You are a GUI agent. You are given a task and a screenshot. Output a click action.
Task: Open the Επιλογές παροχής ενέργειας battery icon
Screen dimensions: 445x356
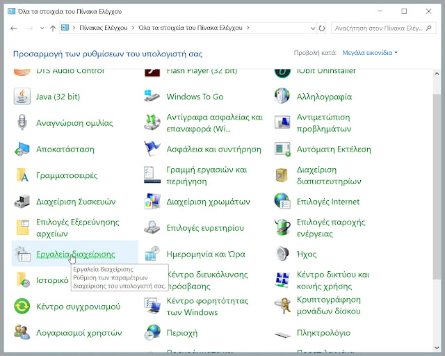click(x=282, y=227)
